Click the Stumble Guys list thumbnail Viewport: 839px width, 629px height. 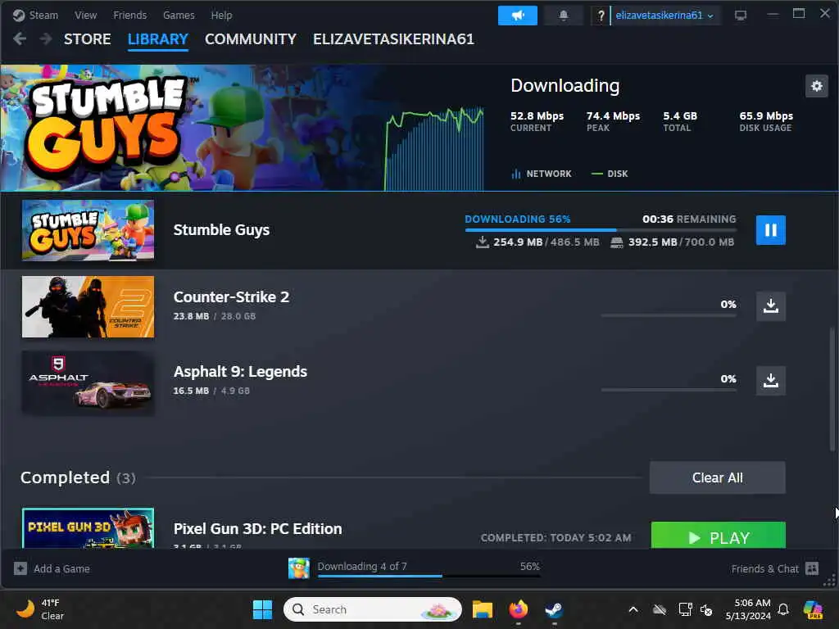[88, 230]
